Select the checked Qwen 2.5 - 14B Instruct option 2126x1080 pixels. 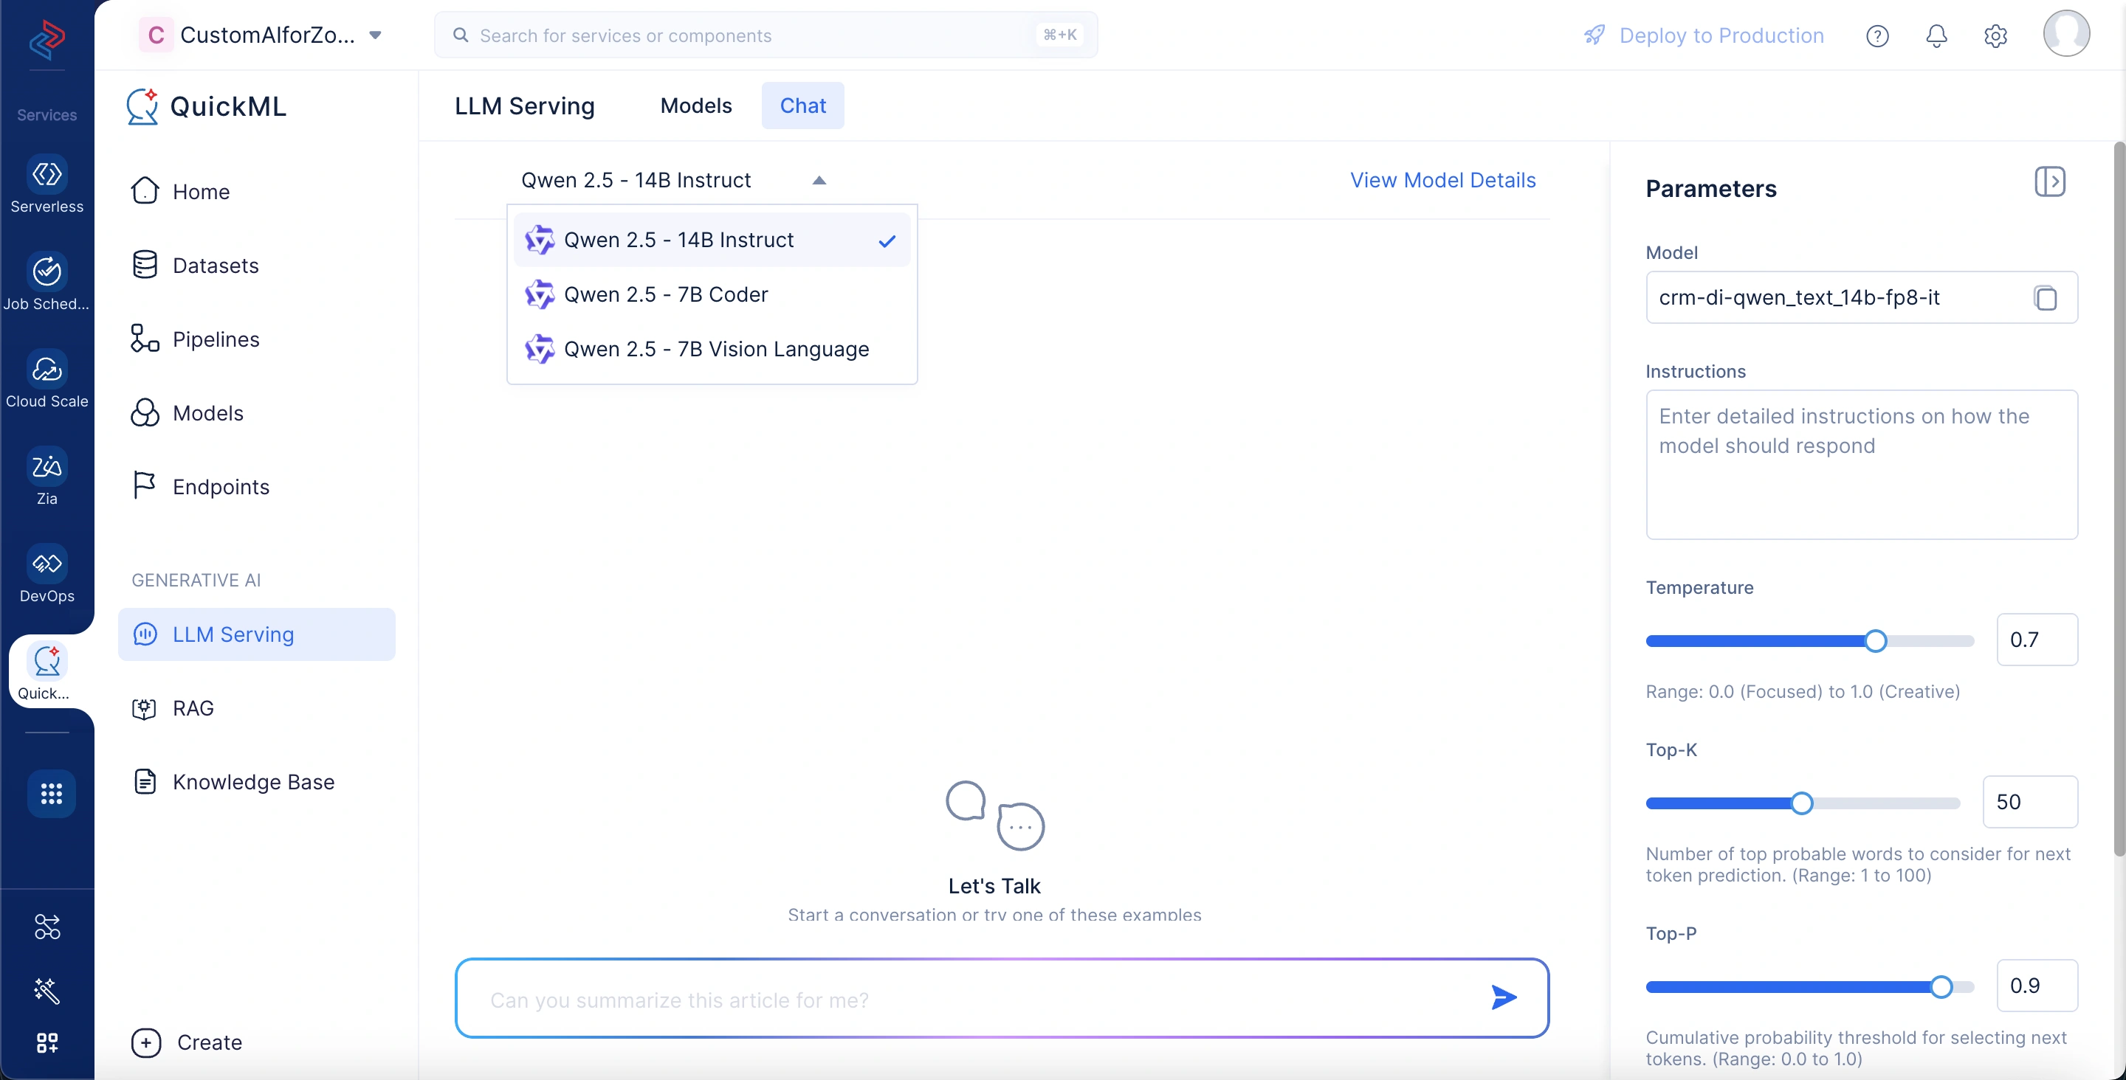pyautogui.click(x=678, y=240)
